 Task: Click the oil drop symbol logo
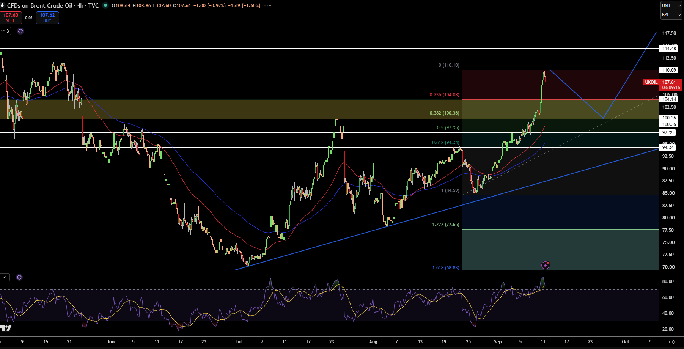click(x=2, y=5)
